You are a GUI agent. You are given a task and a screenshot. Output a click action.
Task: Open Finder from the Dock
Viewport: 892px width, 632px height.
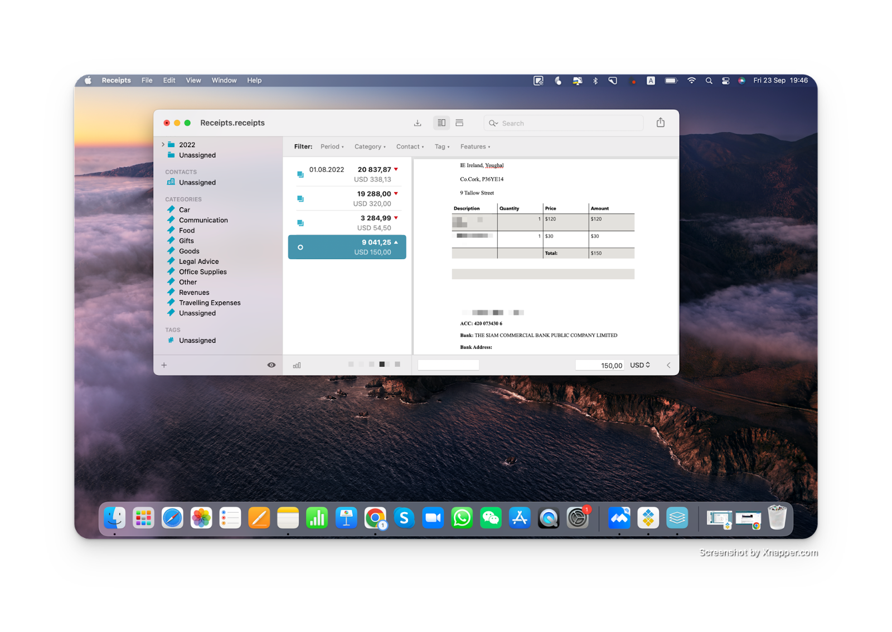pyautogui.click(x=115, y=518)
